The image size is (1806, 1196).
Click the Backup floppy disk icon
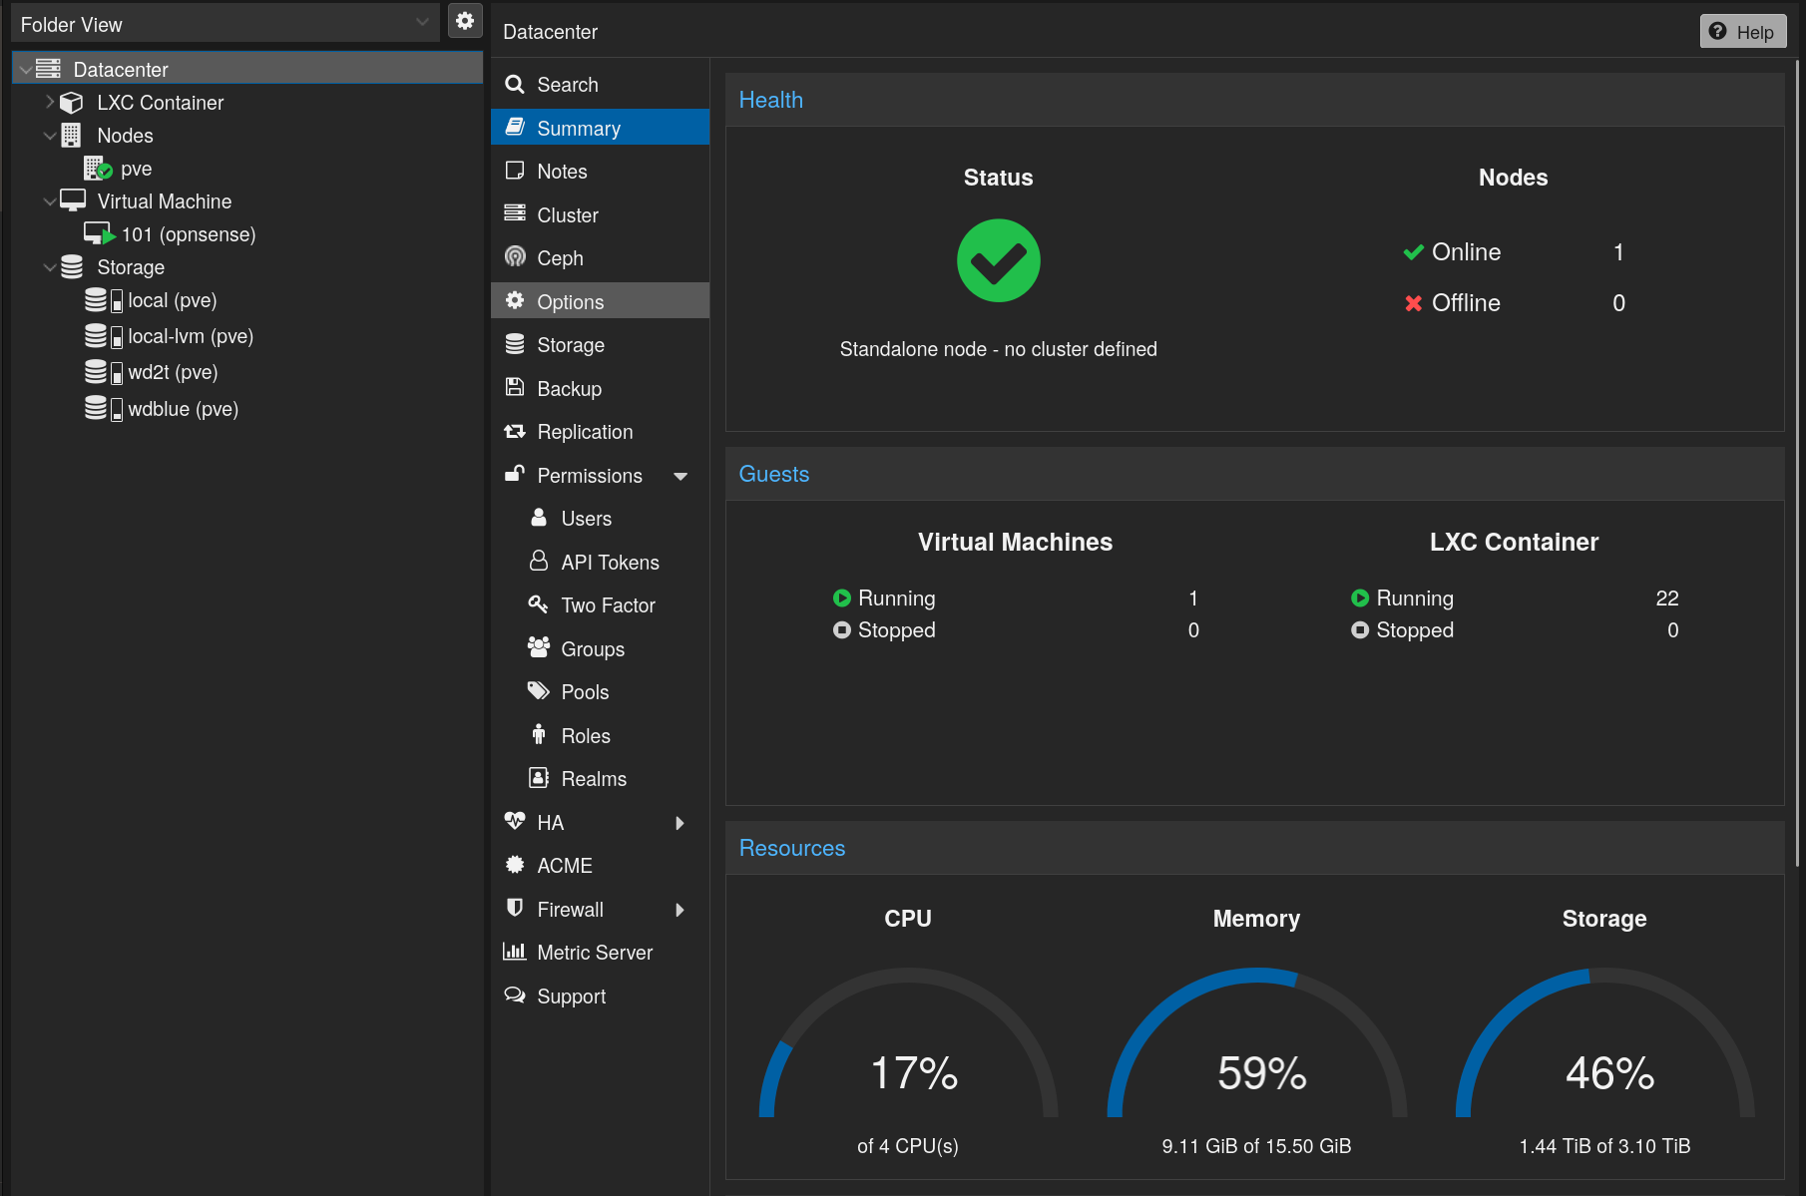tap(515, 388)
